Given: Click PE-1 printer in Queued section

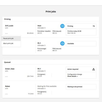Looking at the screenshot, I should [39, 69].
